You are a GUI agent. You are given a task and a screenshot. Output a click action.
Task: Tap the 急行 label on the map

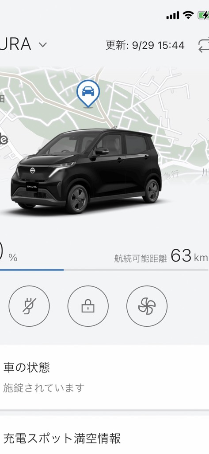coord(171,175)
